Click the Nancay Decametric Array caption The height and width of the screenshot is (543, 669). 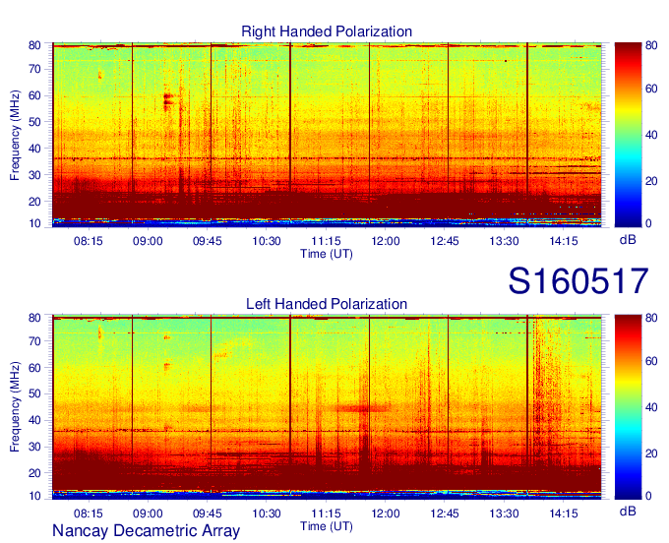click(x=146, y=530)
